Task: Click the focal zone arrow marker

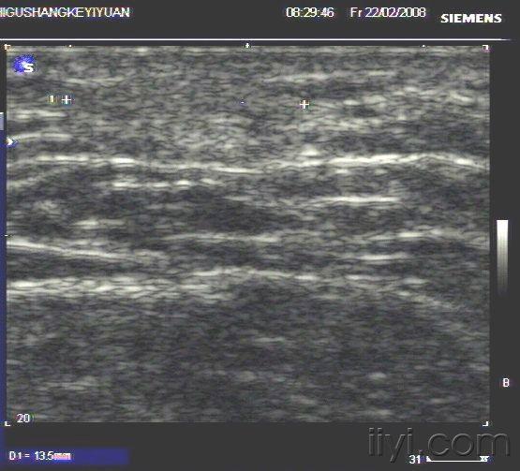Action: [11, 142]
